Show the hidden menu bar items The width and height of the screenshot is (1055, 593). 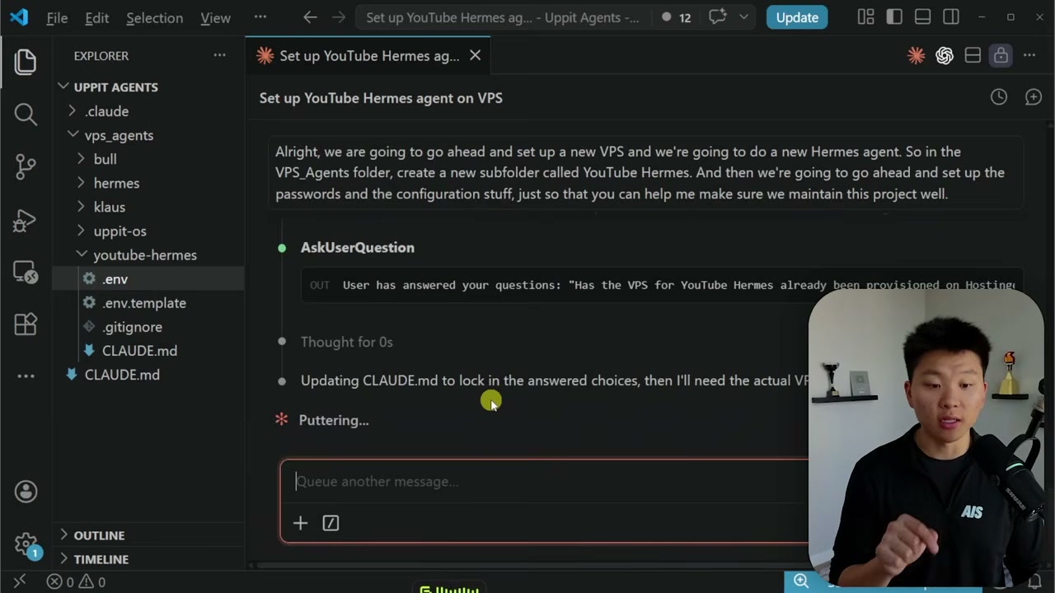click(260, 17)
